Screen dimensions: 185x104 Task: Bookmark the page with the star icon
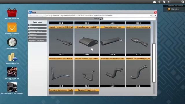[151, 16]
